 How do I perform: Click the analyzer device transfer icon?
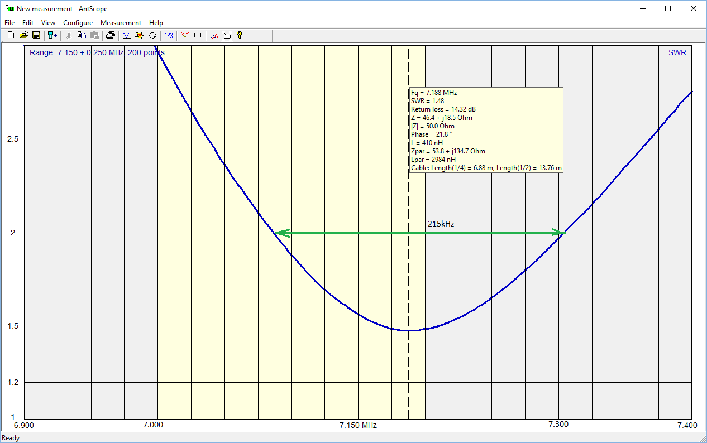52,36
